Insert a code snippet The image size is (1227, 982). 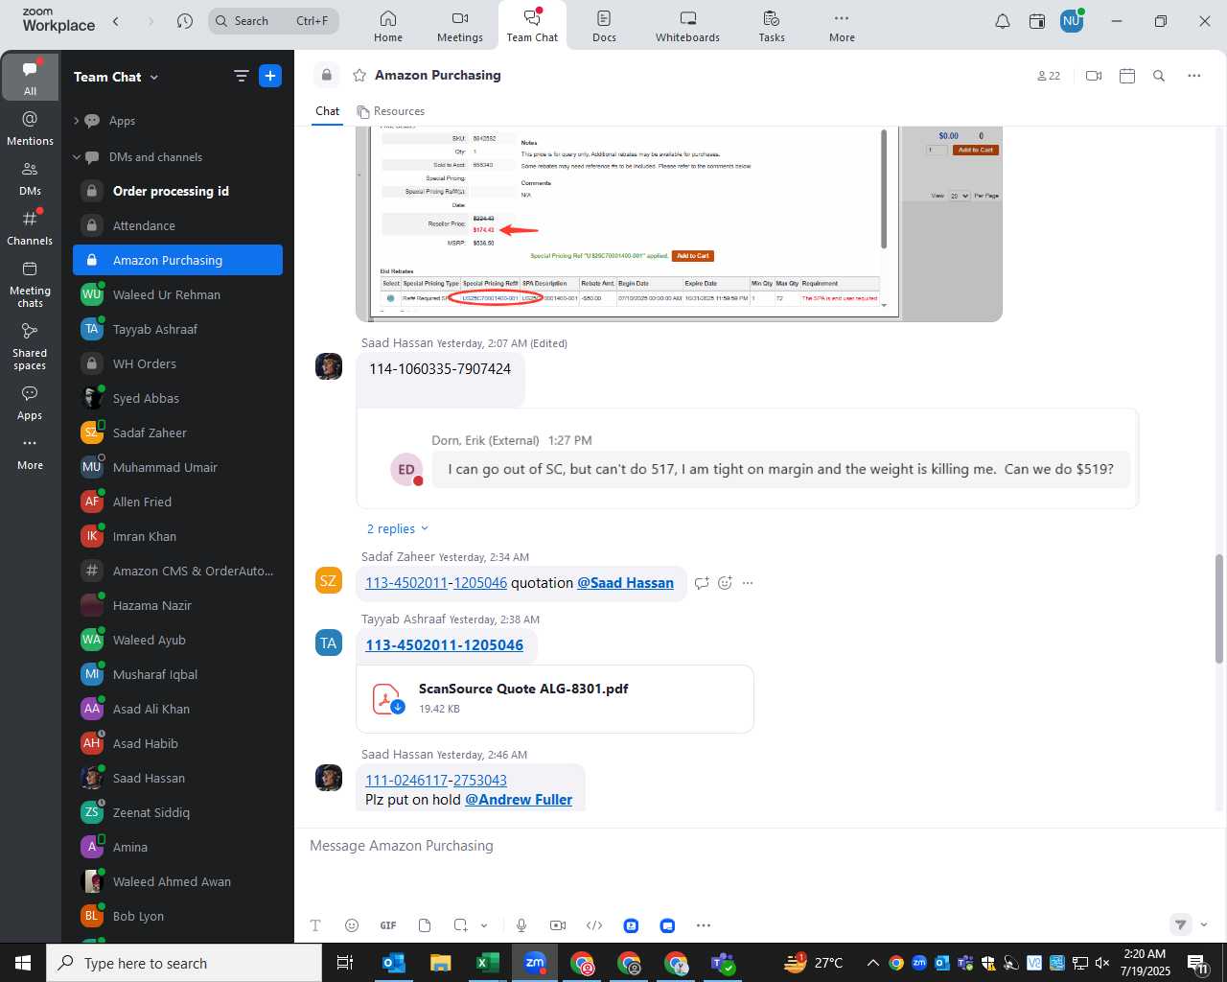pos(594,925)
